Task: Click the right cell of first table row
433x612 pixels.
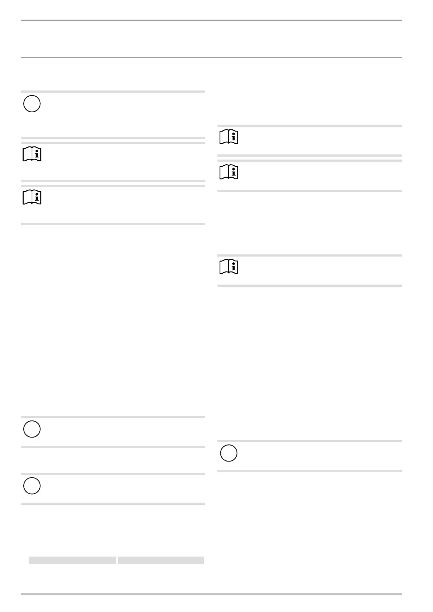Action: pos(161,567)
